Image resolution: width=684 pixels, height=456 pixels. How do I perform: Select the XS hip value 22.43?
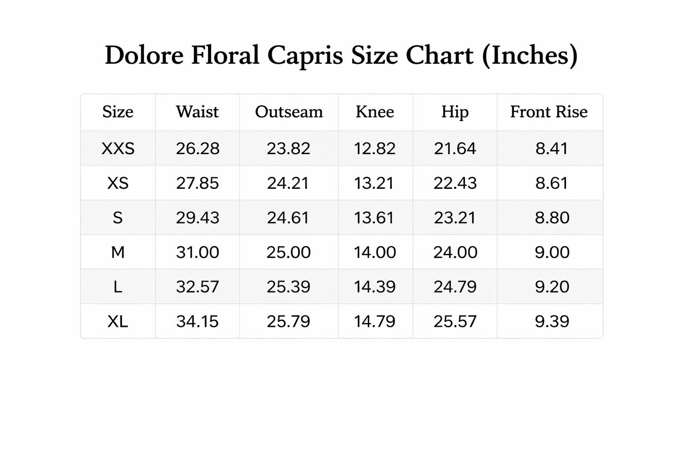coord(455,183)
